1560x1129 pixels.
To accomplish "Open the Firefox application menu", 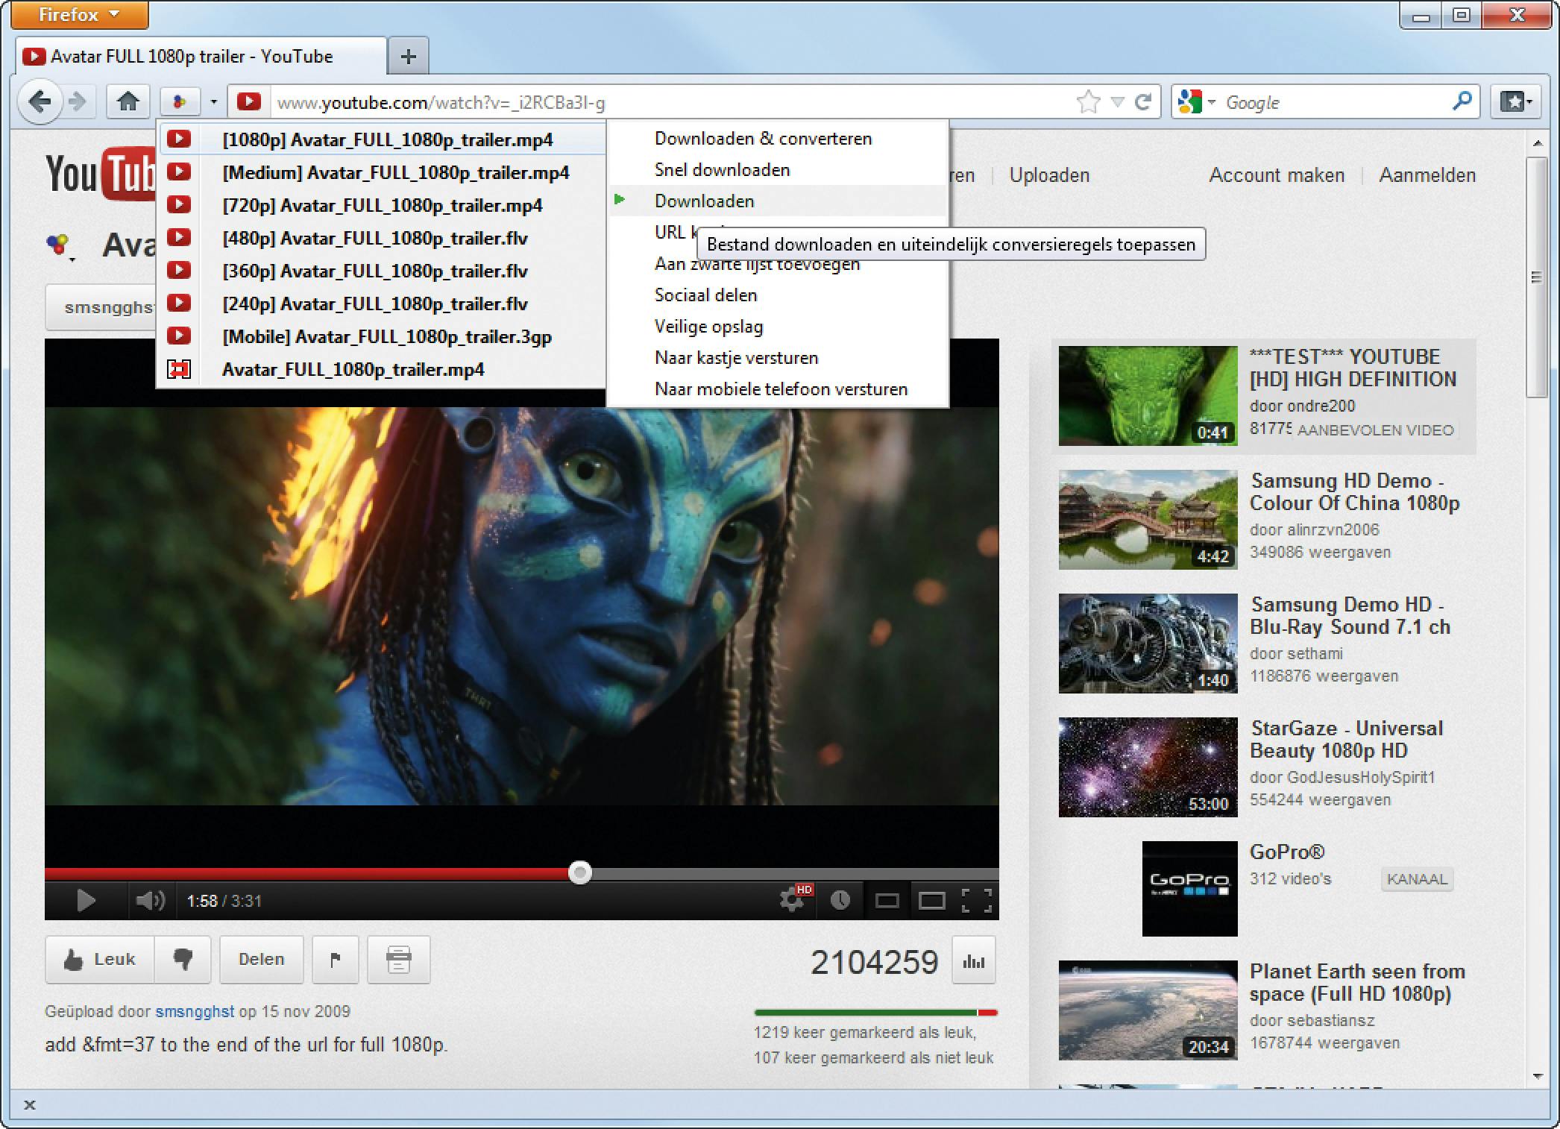I will click(x=79, y=15).
